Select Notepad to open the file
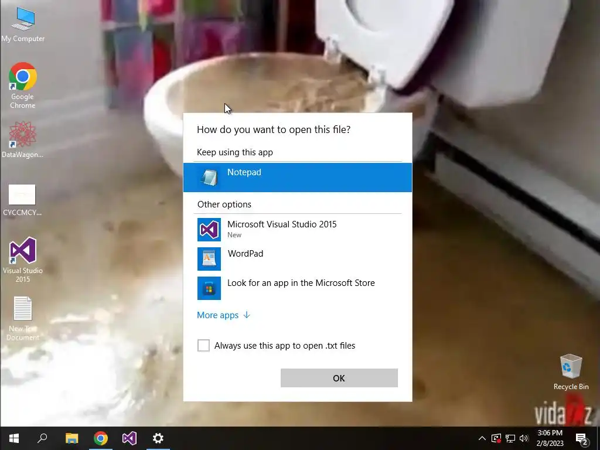Image resolution: width=600 pixels, height=450 pixels. [297, 177]
